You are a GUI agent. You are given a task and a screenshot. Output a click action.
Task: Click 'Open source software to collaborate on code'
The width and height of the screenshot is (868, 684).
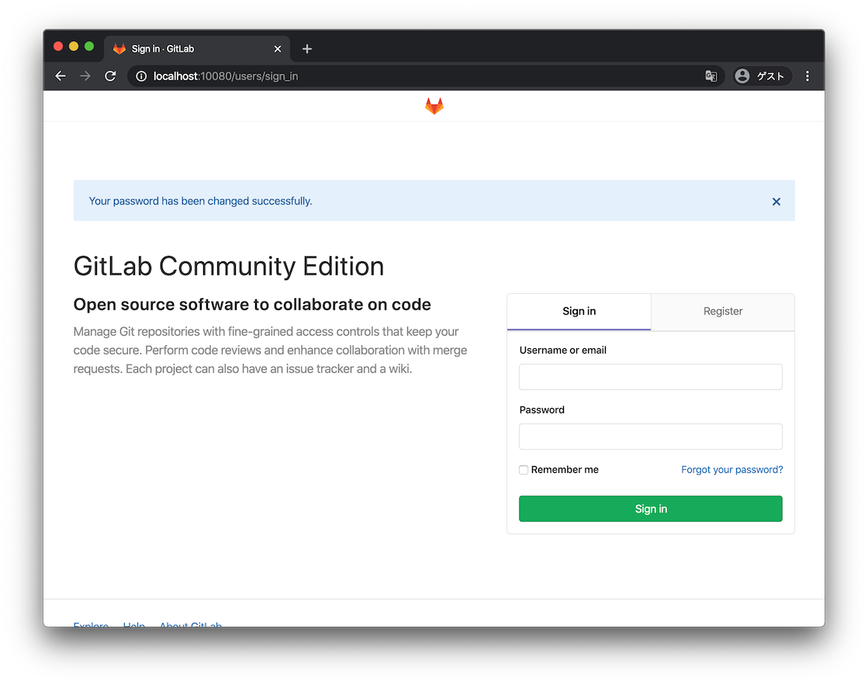point(252,304)
